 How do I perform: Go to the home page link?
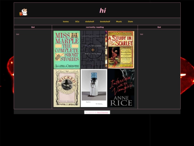coord(66,22)
